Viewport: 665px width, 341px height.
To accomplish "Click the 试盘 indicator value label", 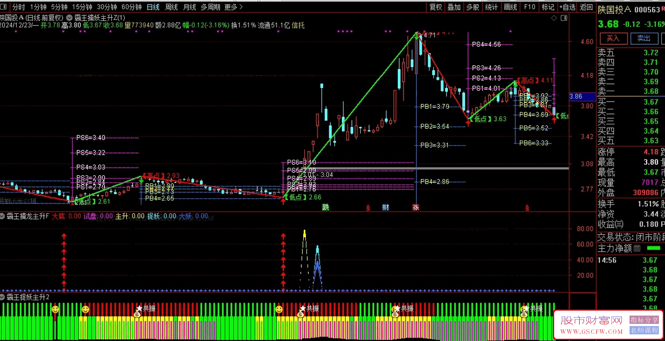I will [x=99, y=217].
